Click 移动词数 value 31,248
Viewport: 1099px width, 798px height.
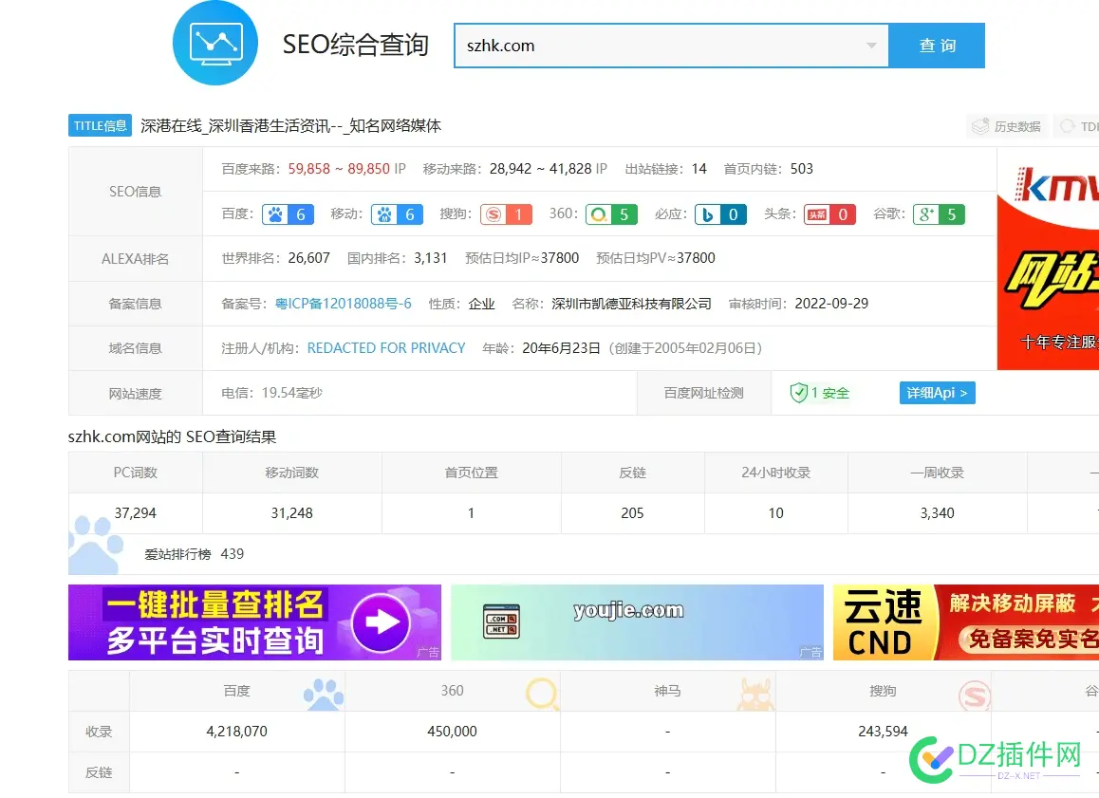(x=291, y=512)
